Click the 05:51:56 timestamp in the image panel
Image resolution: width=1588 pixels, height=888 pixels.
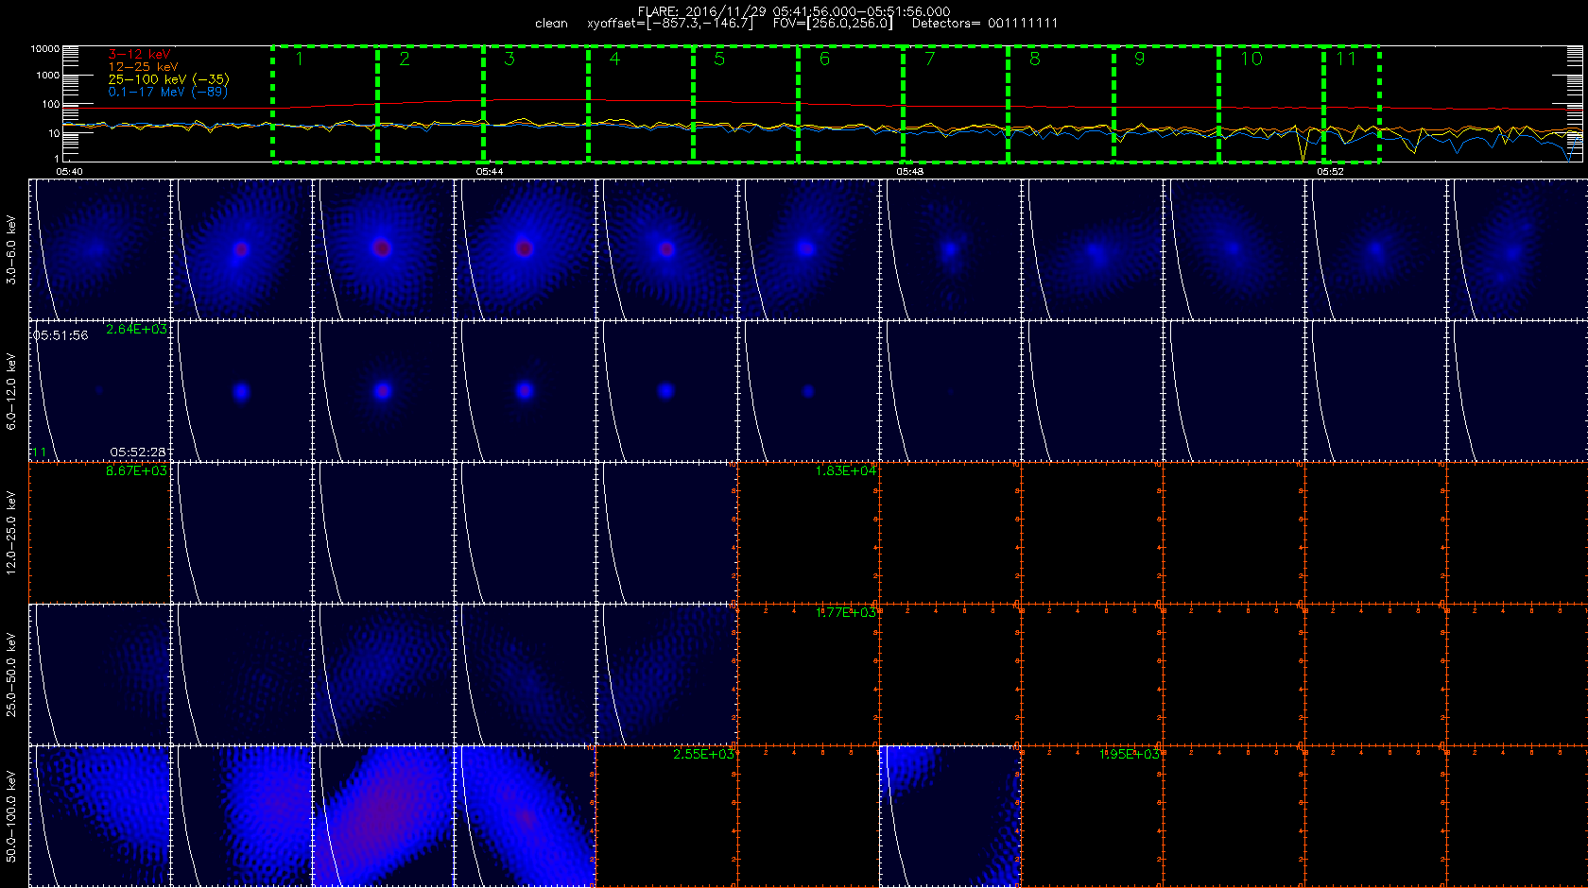point(60,335)
